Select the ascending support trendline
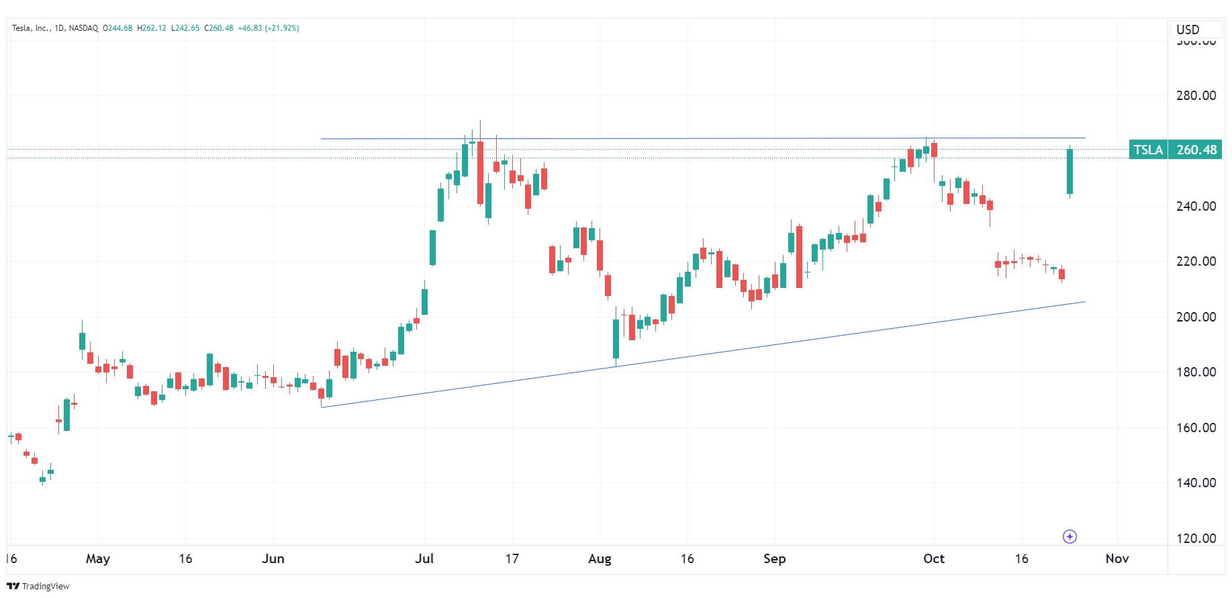Image resolution: width=1232 pixels, height=598 pixels. click(703, 354)
